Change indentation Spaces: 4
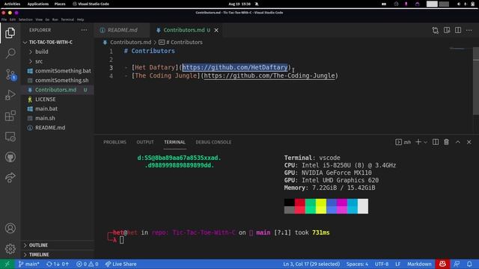 pos(357,264)
